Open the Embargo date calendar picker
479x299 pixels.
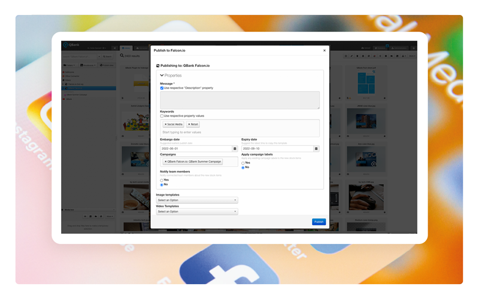click(235, 148)
